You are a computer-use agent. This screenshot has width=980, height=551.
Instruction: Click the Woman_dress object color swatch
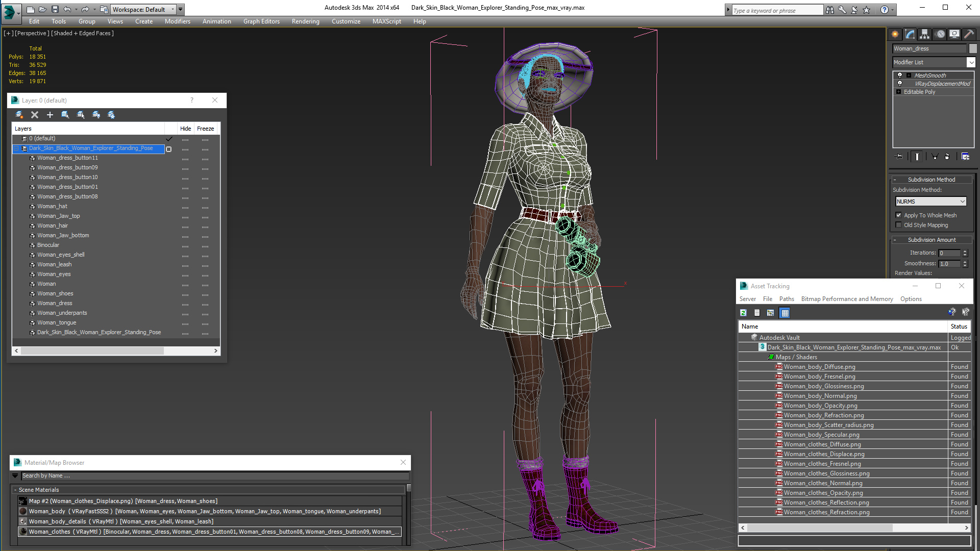tap(973, 48)
